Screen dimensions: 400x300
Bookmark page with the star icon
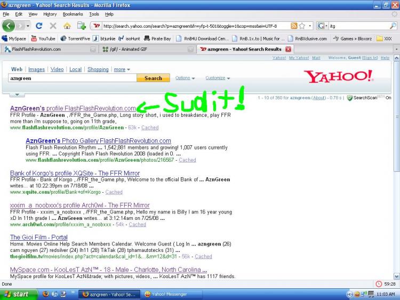coord(303,26)
